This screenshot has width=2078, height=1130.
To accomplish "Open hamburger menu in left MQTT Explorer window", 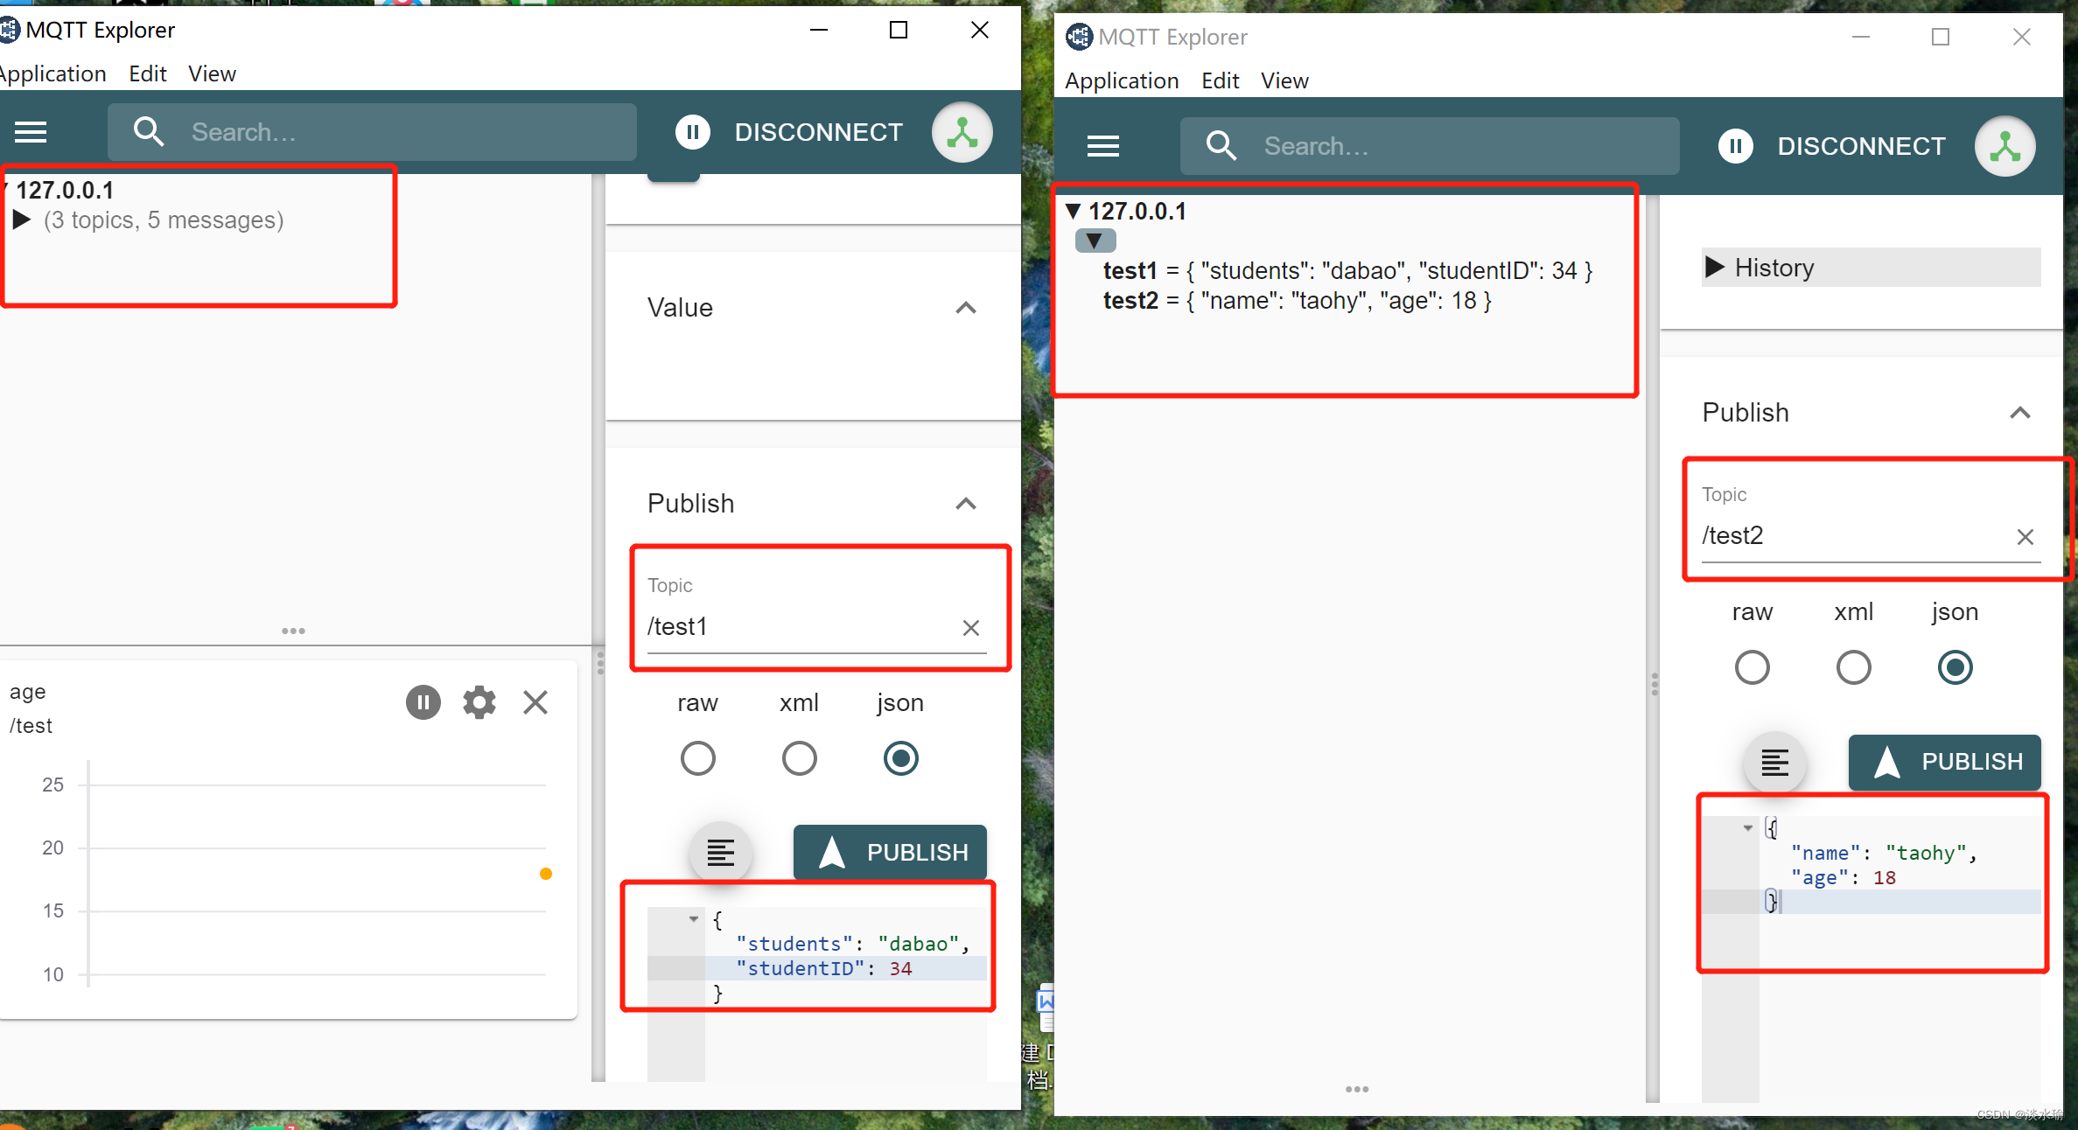I will (x=31, y=132).
